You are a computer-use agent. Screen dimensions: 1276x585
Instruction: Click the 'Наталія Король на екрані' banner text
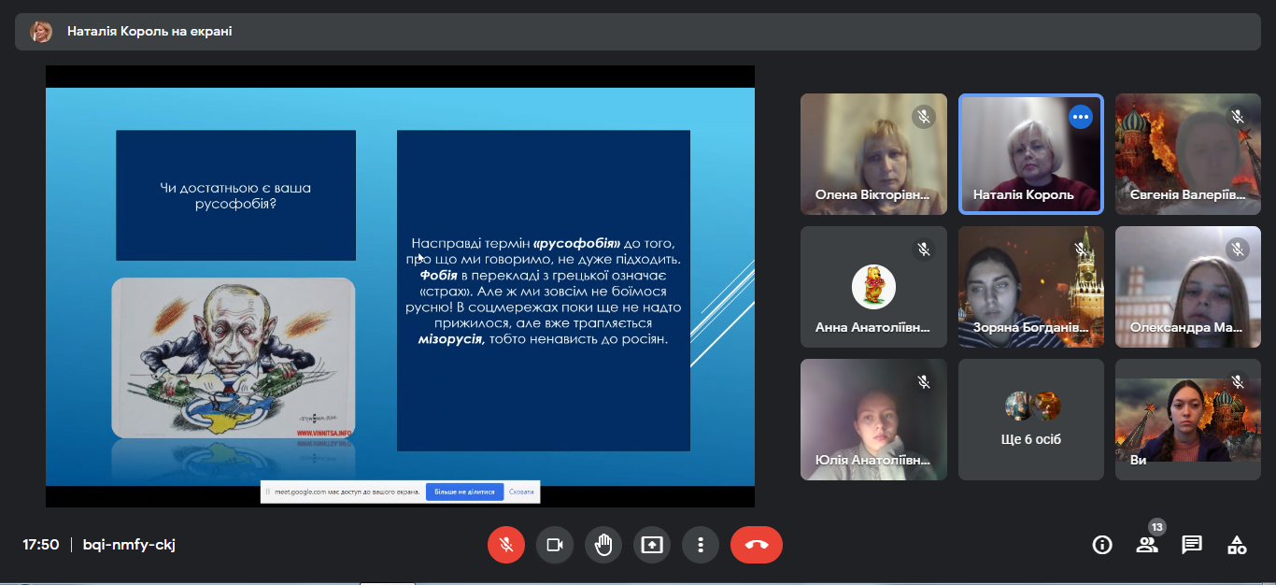(x=149, y=31)
